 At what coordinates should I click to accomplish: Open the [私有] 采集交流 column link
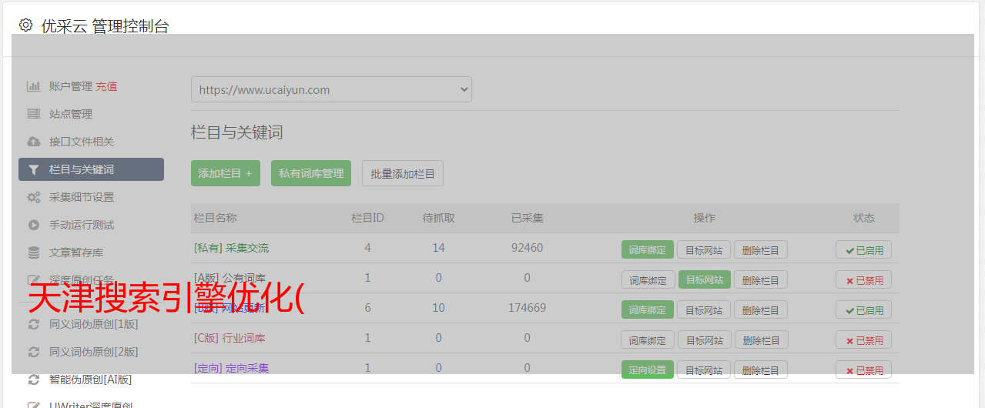(x=232, y=248)
